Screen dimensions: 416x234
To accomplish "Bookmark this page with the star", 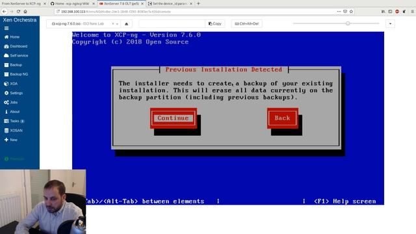I will click(x=351, y=12).
